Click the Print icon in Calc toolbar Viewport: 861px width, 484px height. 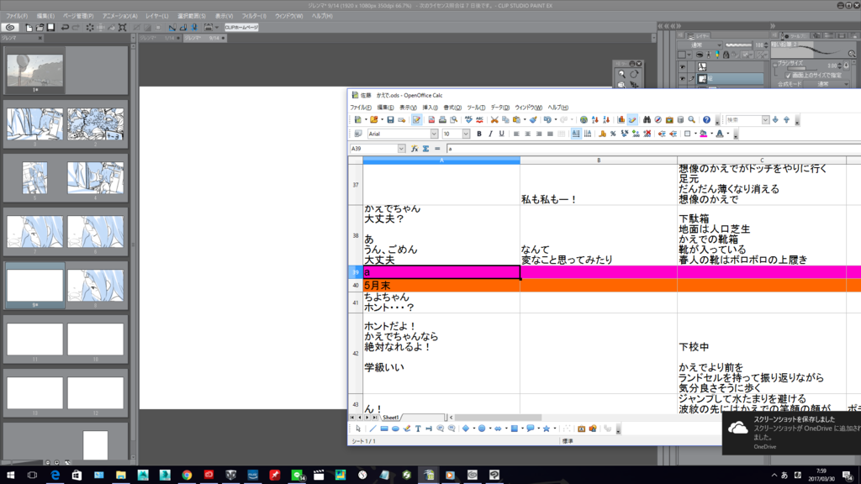442,119
